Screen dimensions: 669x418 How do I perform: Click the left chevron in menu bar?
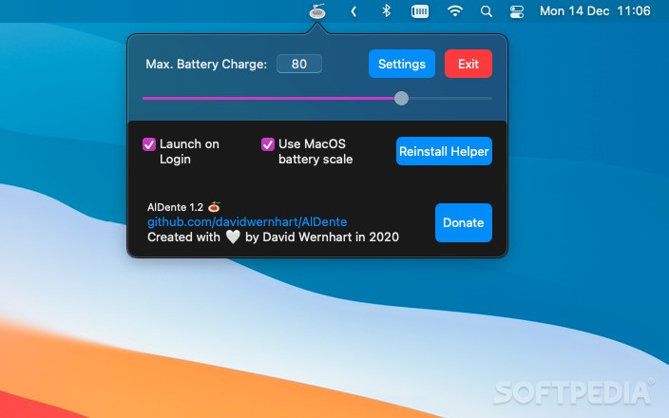click(x=354, y=11)
